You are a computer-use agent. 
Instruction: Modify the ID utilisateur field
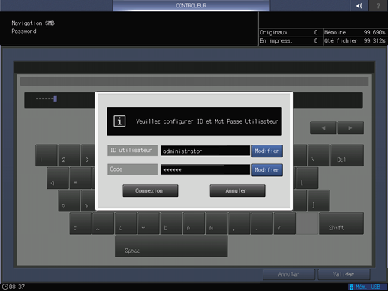click(x=267, y=151)
